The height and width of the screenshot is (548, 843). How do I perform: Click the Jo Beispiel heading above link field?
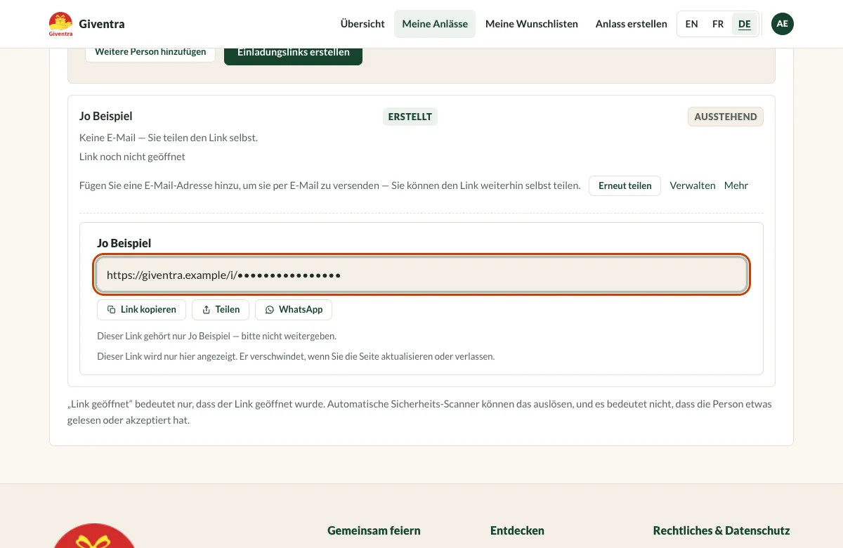[x=124, y=243]
